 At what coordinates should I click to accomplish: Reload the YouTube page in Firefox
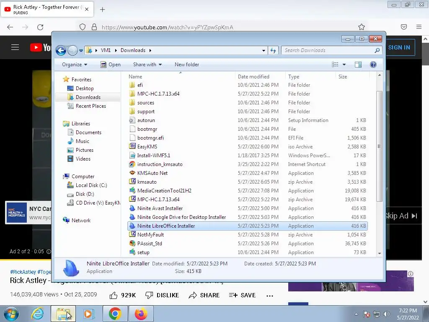coord(40,27)
